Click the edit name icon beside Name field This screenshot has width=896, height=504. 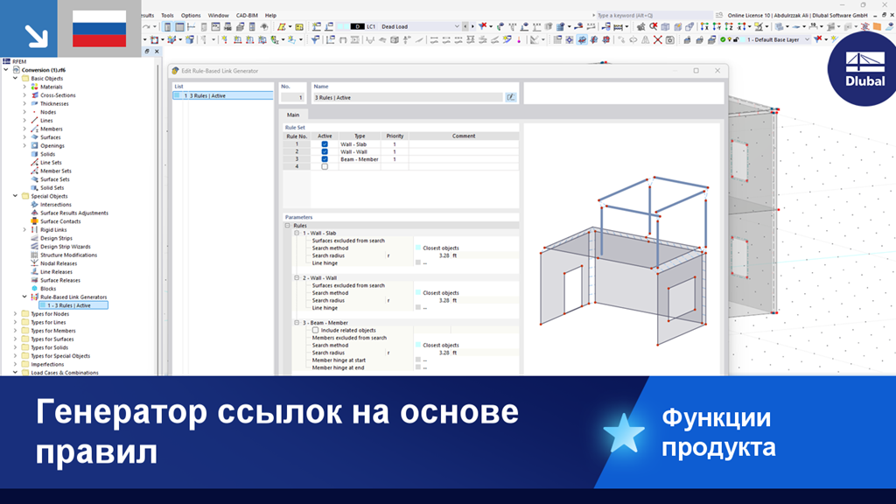[510, 97]
